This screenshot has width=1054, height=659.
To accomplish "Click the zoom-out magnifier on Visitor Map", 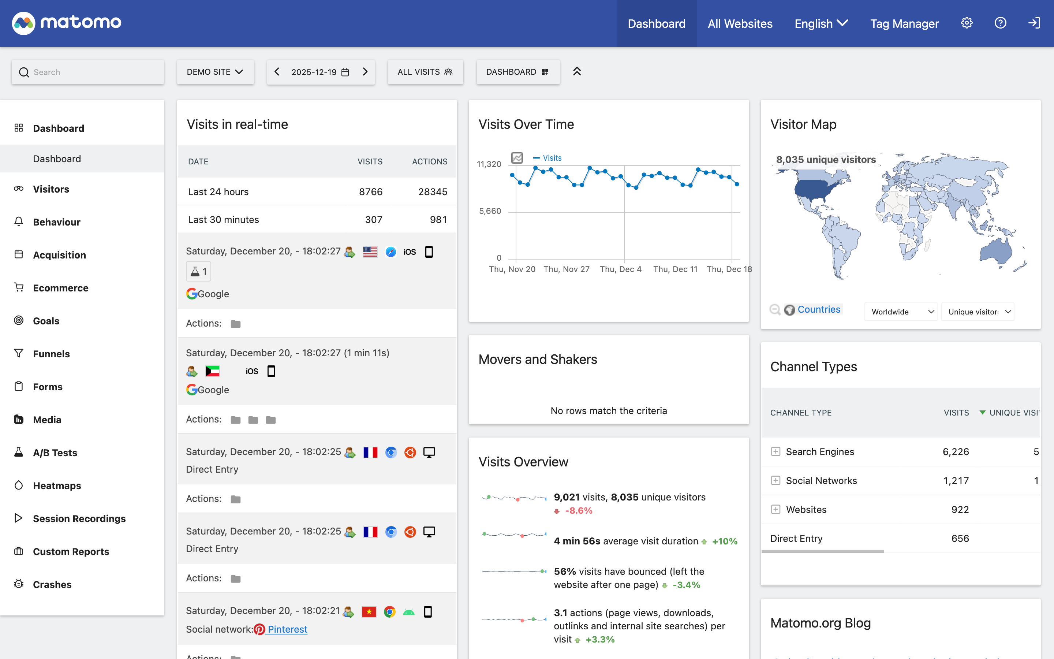I will pos(775,309).
